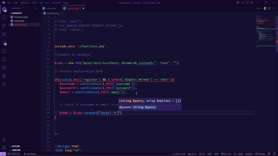Screen dimensions: 278x156
Task: Open the Run and Debug view
Action: click(4, 34)
